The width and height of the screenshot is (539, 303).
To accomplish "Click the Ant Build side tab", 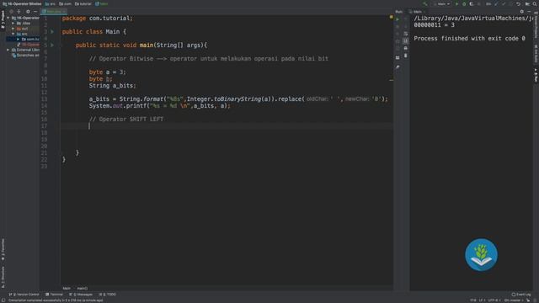I will click(x=536, y=53).
